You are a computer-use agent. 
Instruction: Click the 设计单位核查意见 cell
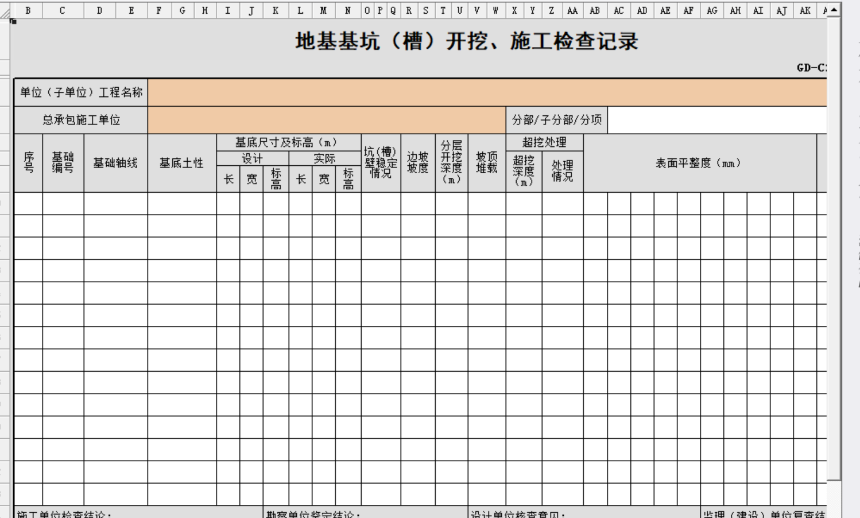pos(584,512)
